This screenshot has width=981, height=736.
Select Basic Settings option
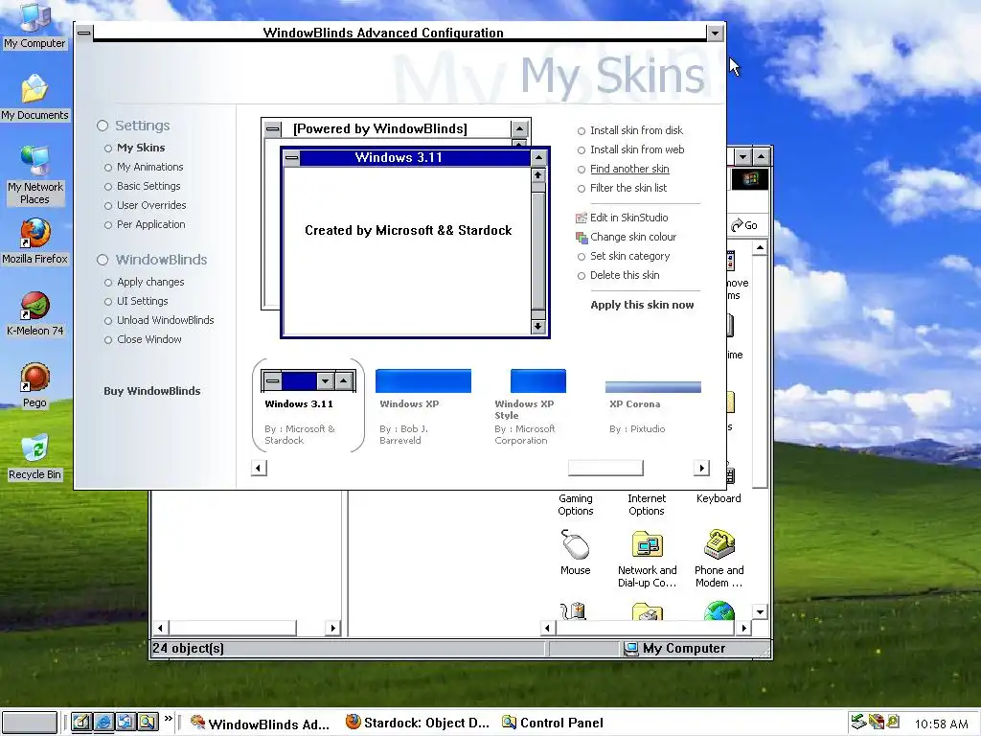148,187
